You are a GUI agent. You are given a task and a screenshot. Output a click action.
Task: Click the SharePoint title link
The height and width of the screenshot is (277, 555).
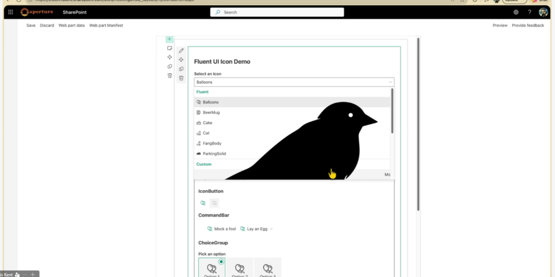75,12
